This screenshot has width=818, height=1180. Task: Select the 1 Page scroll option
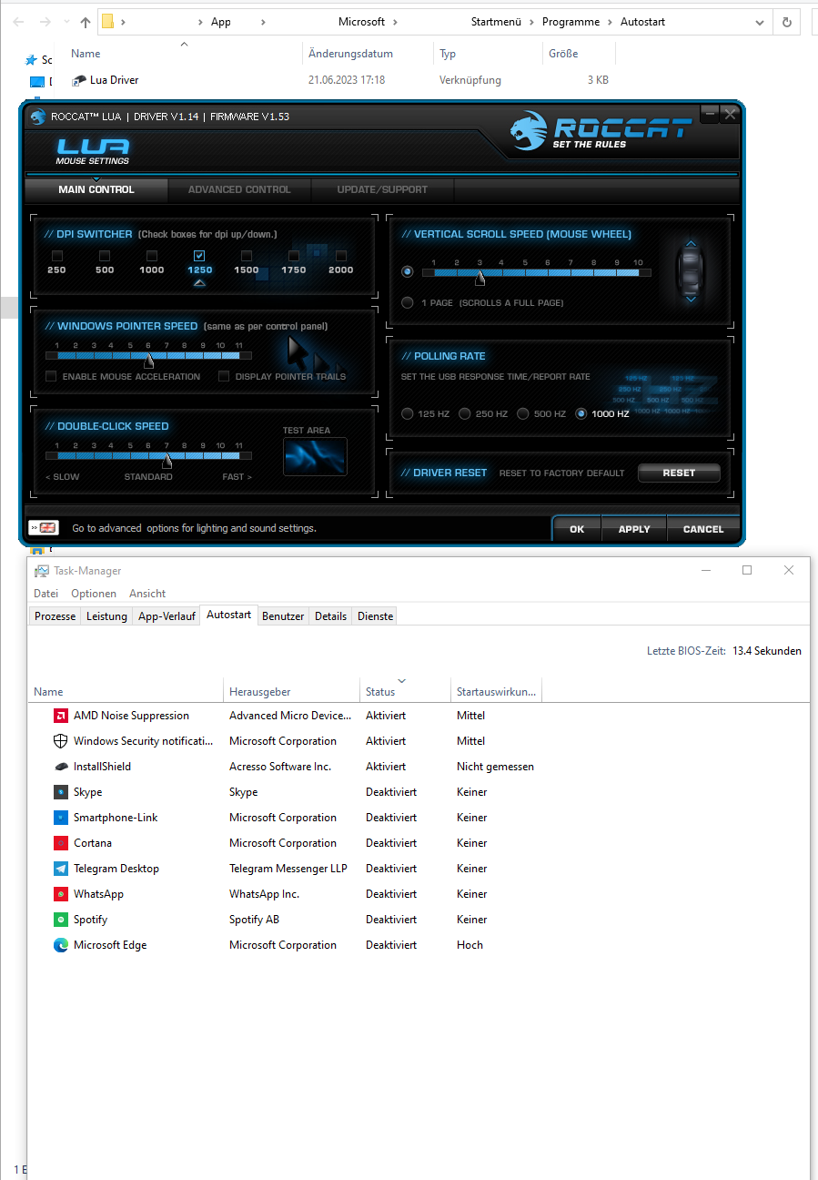pyautogui.click(x=407, y=302)
